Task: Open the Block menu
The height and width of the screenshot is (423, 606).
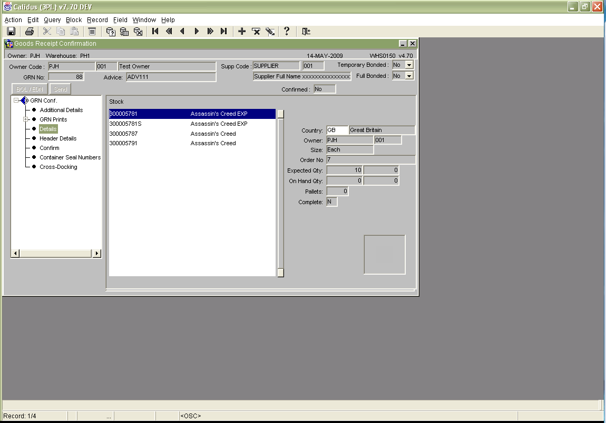Action: tap(74, 19)
